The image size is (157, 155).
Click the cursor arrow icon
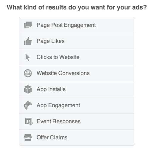click(27, 57)
